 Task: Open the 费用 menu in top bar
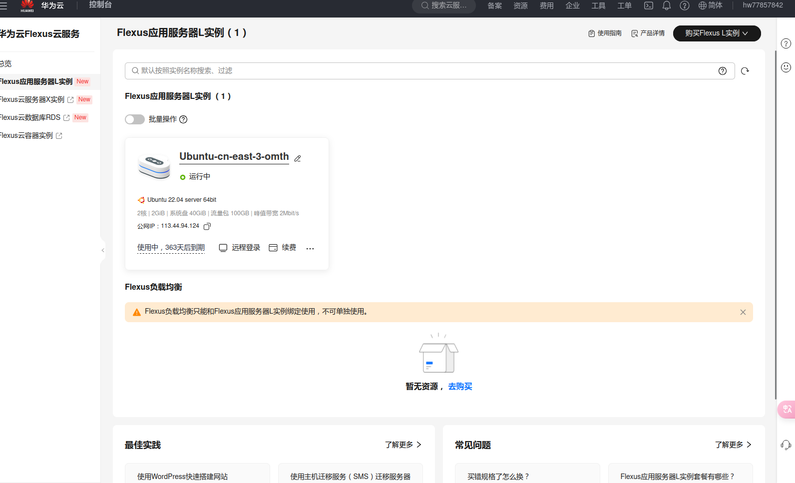coord(546,5)
